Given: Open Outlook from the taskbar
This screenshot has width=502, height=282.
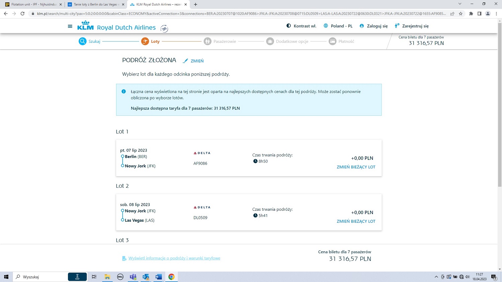Looking at the screenshot, I should click(146, 277).
